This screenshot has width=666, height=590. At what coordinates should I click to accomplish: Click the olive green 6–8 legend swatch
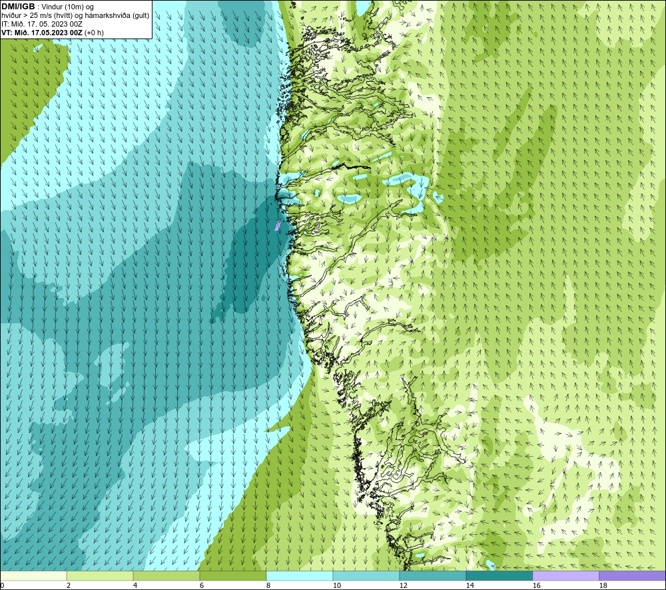[232, 576]
